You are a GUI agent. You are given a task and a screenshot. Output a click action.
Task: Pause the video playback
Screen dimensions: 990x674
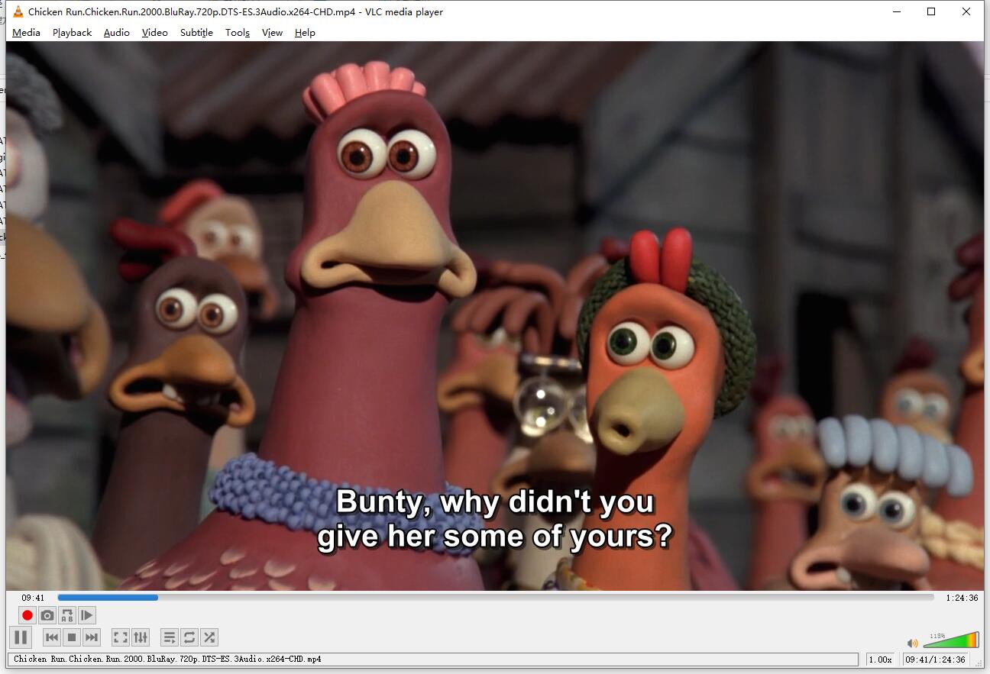pos(21,637)
